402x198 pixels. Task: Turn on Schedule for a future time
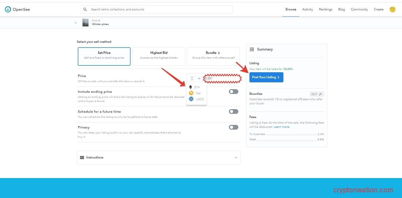coord(233,111)
